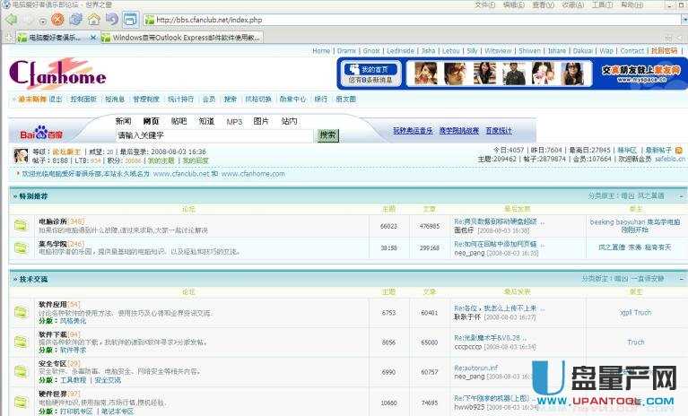Click the window layout icon beside the address bar
Viewport: 688px width, 416px height.
click(x=130, y=19)
